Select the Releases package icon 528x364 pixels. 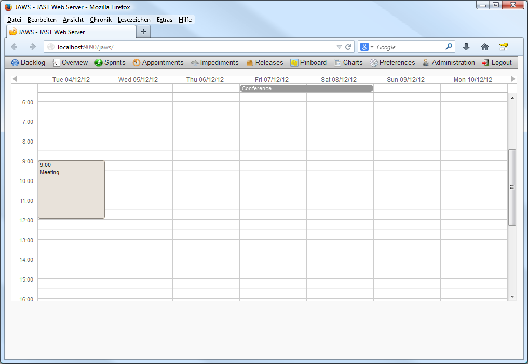pyautogui.click(x=249, y=62)
